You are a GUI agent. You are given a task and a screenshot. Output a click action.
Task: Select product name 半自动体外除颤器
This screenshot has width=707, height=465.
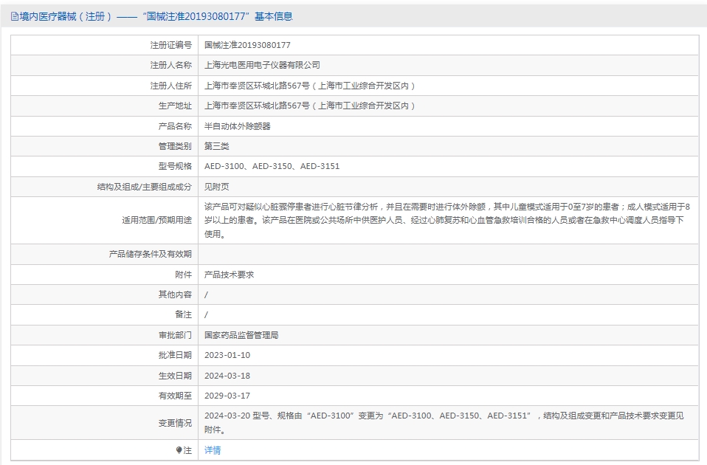click(238, 126)
